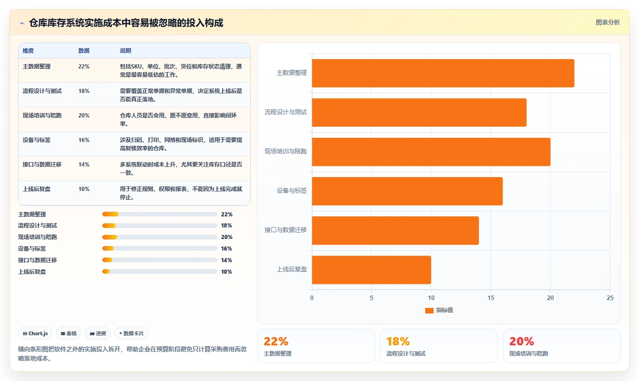639x381 pixels.
Task: Select the 进度 tag chip
Action: (98, 333)
